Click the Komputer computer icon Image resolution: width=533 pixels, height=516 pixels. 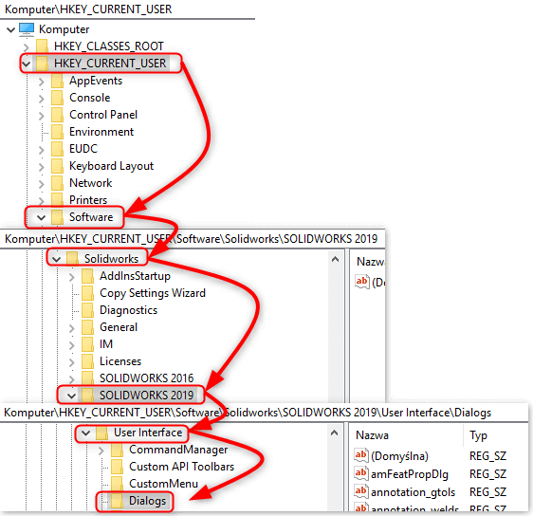(27, 29)
